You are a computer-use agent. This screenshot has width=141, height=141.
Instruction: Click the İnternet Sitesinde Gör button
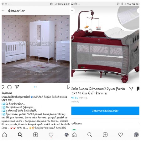[105, 111]
